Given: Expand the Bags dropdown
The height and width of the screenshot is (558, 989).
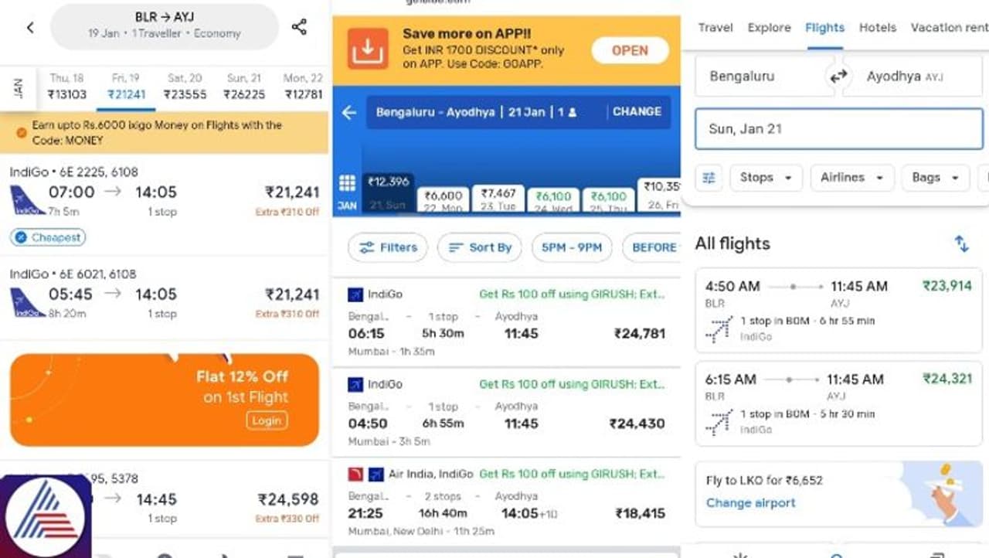Looking at the screenshot, I should coord(935,178).
